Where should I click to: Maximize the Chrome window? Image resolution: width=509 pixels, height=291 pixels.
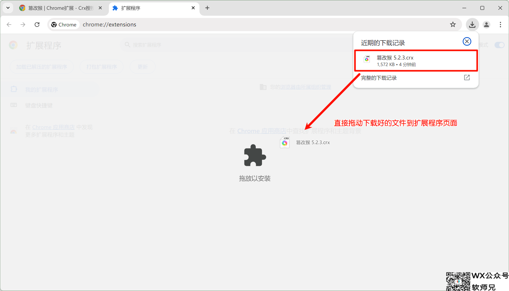click(482, 8)
